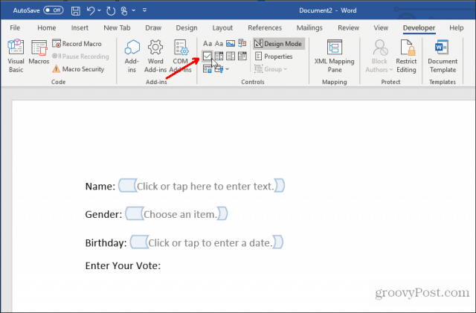Open the File tab
Screen dimensions: 476x313
coord(15,28)
